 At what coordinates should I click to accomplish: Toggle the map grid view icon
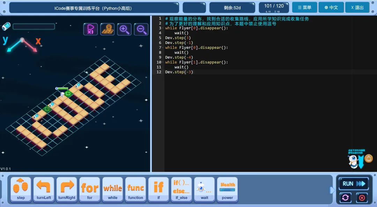pos(107,29)
